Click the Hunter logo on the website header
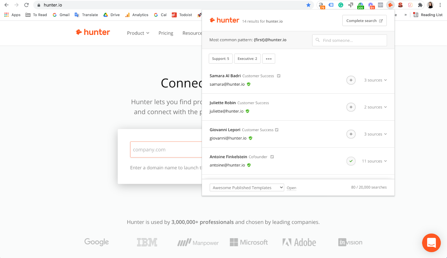 (93, 32)
